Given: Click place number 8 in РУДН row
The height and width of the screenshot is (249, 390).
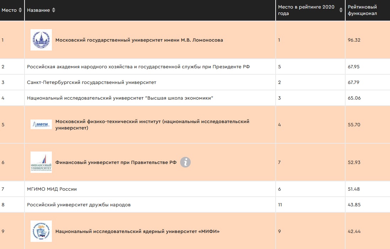Looking at the screenshot, I should pos(3,205).
